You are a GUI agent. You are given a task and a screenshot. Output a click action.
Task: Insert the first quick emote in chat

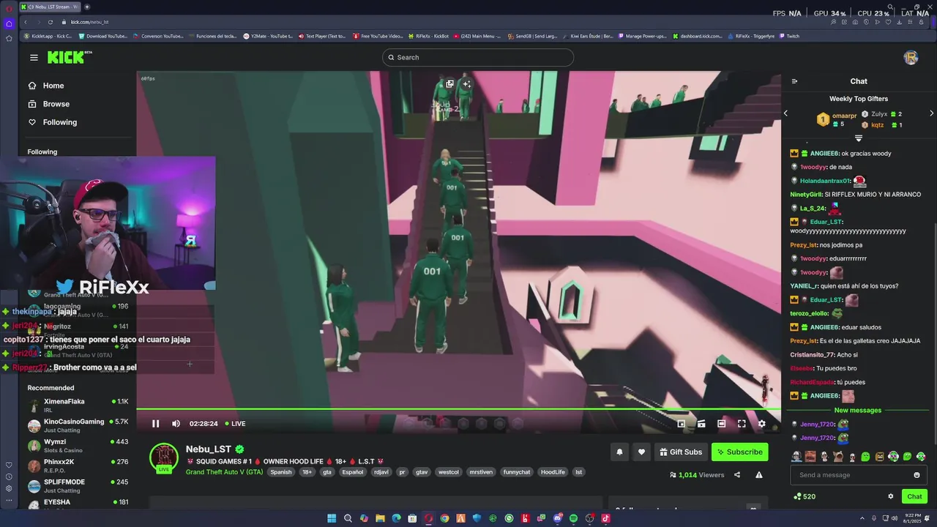pyautogui.click(x=796, y=457)
